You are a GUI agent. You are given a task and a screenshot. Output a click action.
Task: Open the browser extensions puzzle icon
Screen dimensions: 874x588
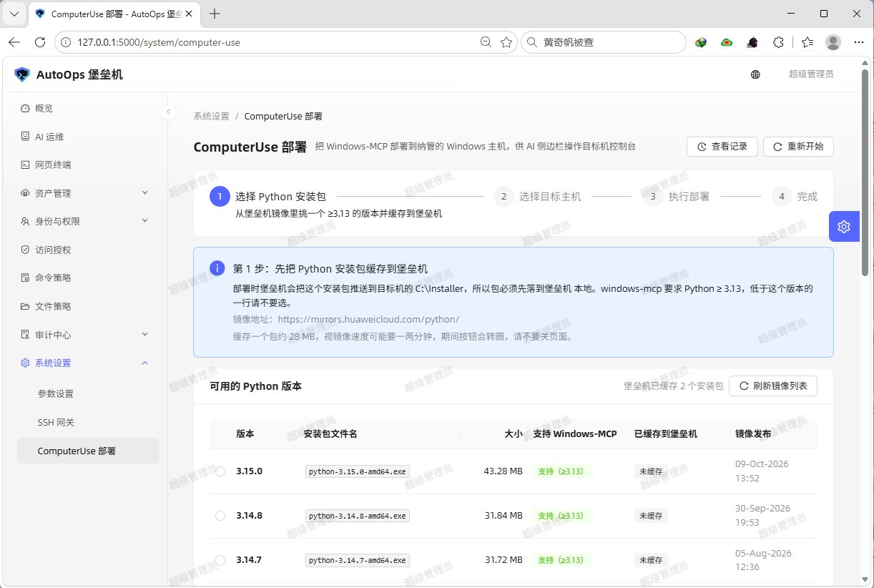point(779,42)
